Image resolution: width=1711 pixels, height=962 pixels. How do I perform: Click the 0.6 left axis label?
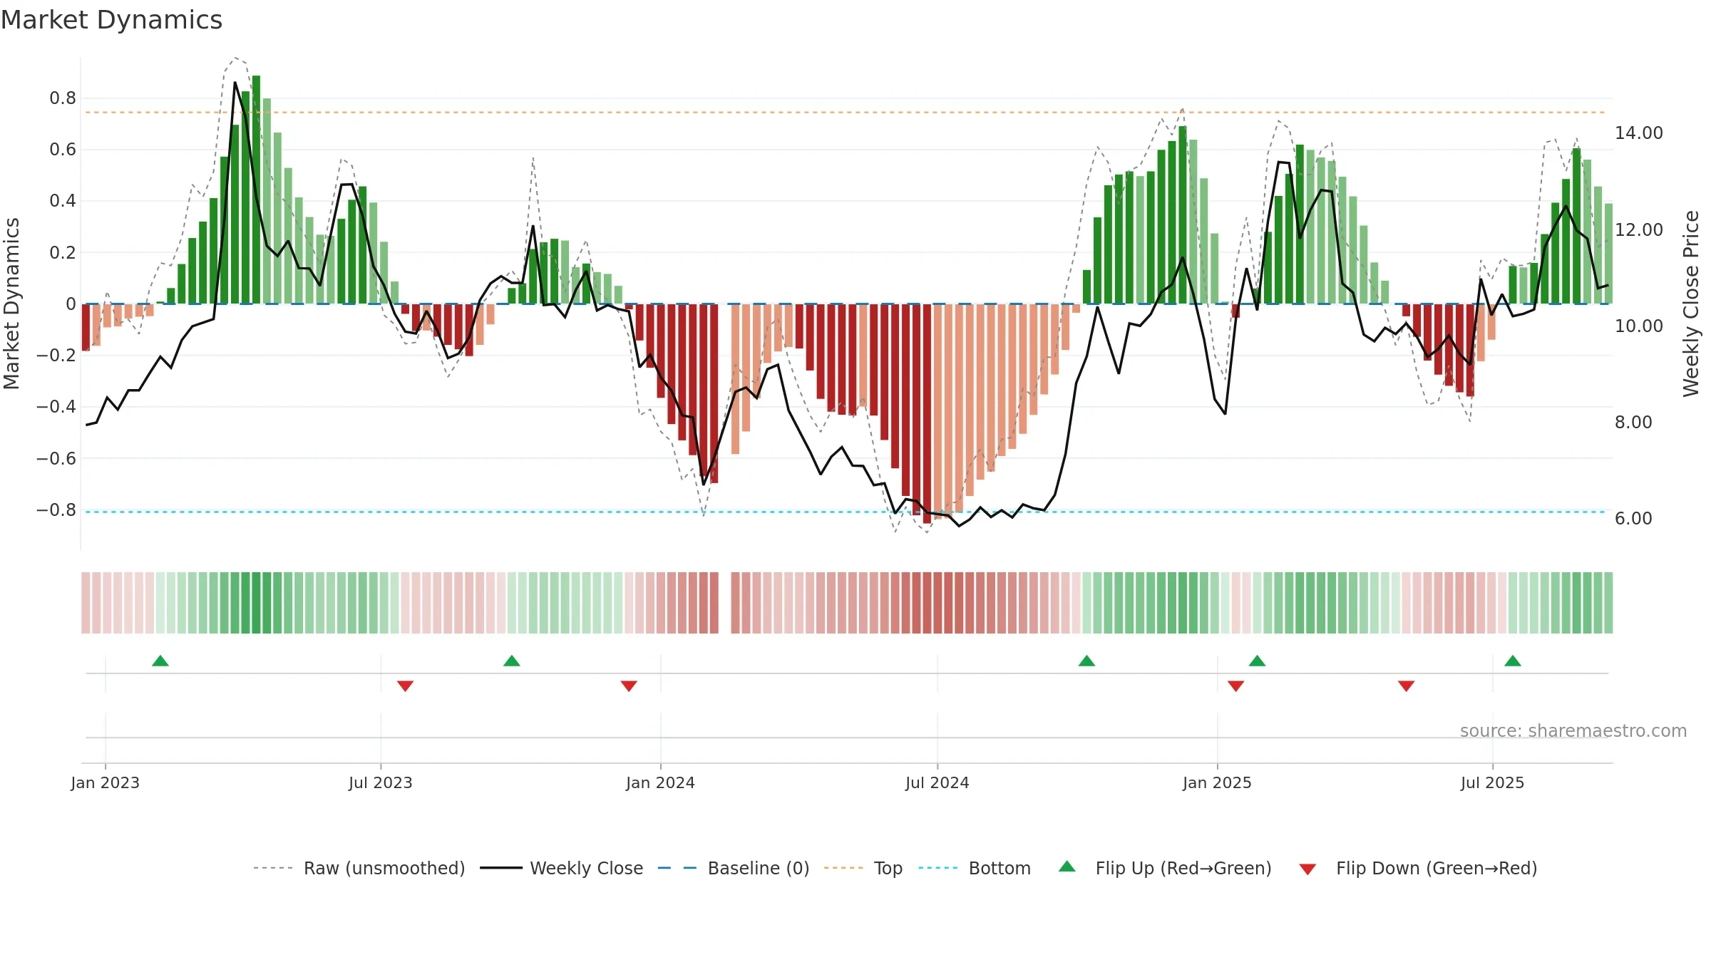pyautogui.click(x=63, y=150)
